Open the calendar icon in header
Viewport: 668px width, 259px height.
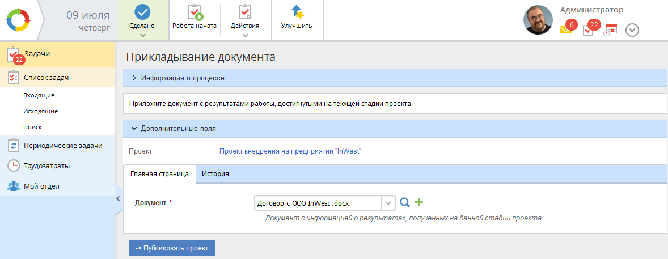click(610, 30)
